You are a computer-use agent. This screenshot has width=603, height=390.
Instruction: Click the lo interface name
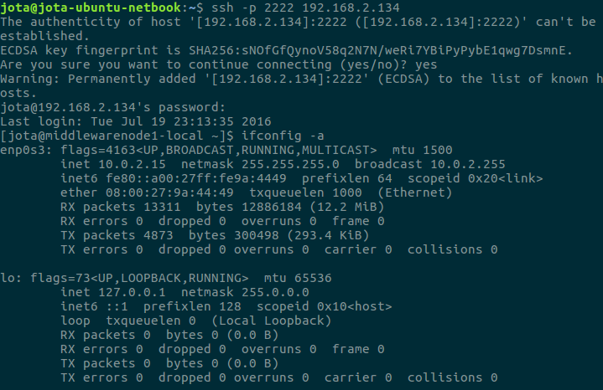pyautogui.click(x=8, y=278)
